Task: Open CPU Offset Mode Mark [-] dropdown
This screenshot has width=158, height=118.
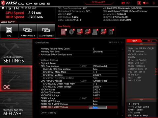Action: [95, 72]
